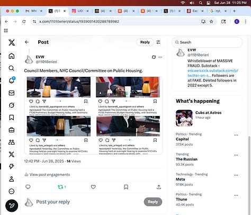Open top-right attached screenshot image
Screen dimensions: 251x215
tap(128, 96)
